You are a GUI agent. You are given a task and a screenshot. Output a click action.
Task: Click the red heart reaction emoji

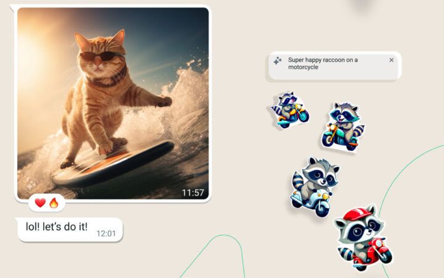coord(40,203)
